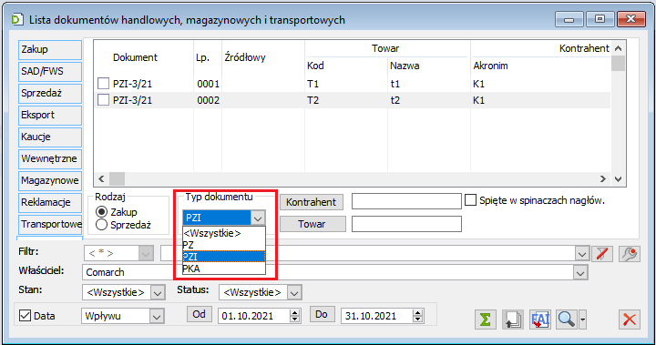
Task: Click the document copy icon beside sigma
Action: coord(512,320)
